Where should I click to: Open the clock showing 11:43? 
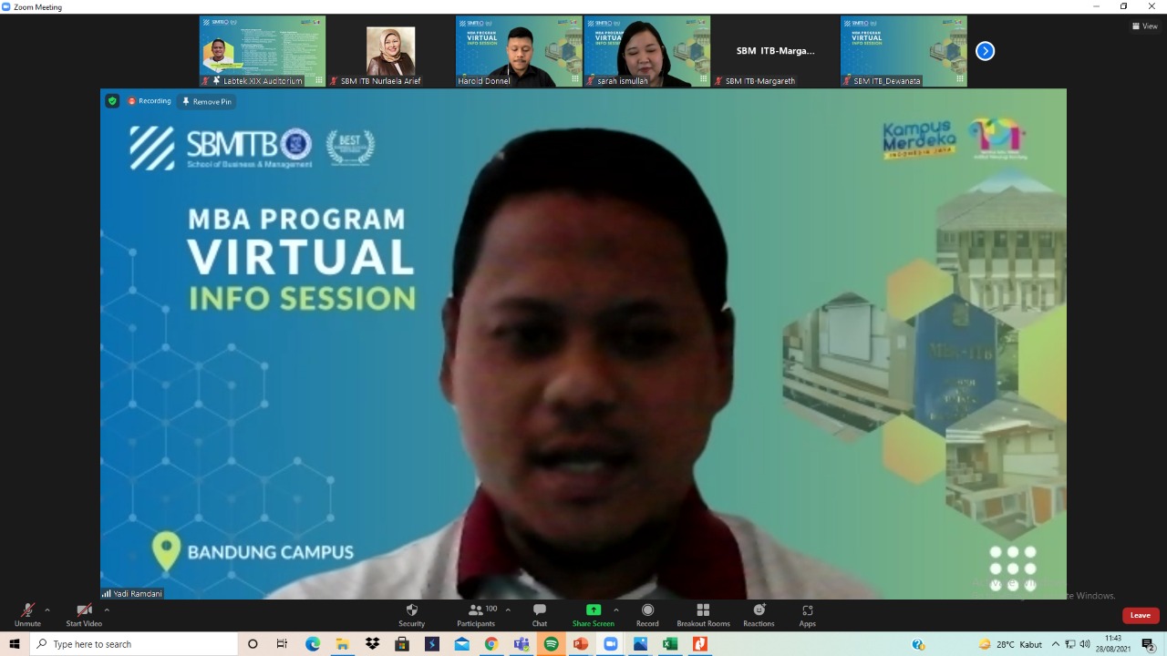pos(1113,644)
